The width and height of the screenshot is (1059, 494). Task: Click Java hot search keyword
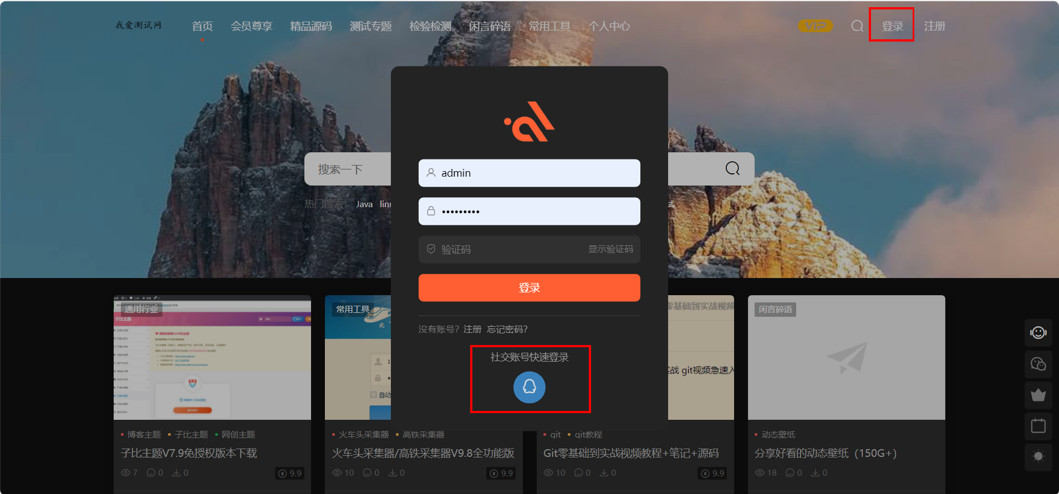pos(364,204)
